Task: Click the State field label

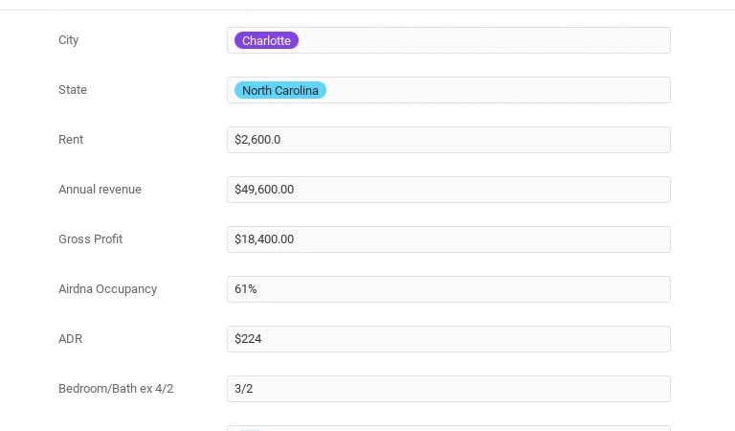Action: tap(73, 90)
